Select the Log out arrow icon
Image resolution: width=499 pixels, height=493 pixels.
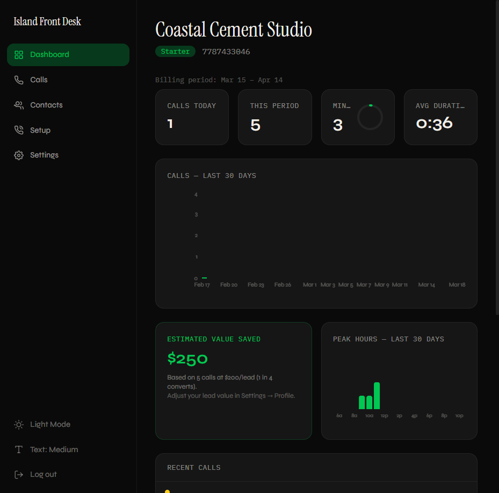19,474
